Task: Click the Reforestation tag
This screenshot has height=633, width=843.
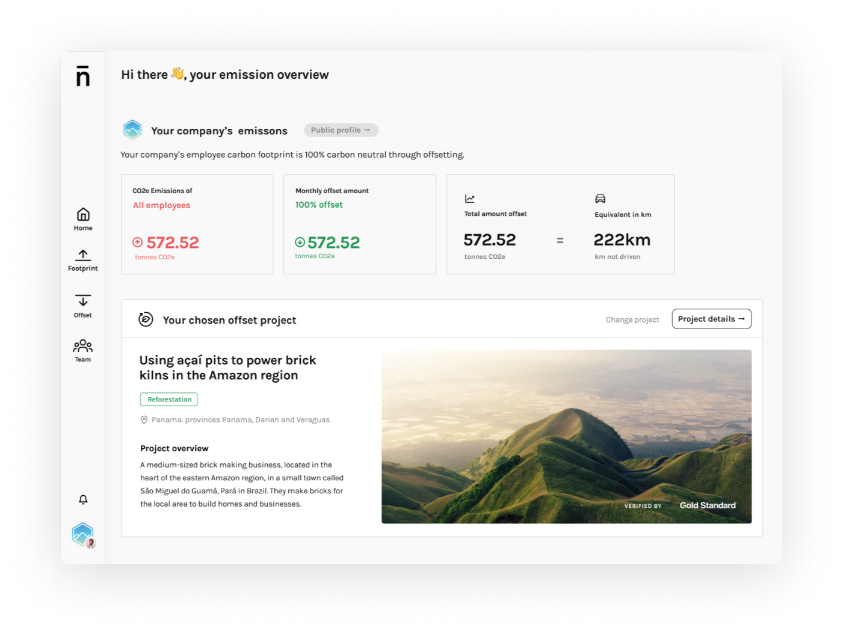Action: coord(169,400)
